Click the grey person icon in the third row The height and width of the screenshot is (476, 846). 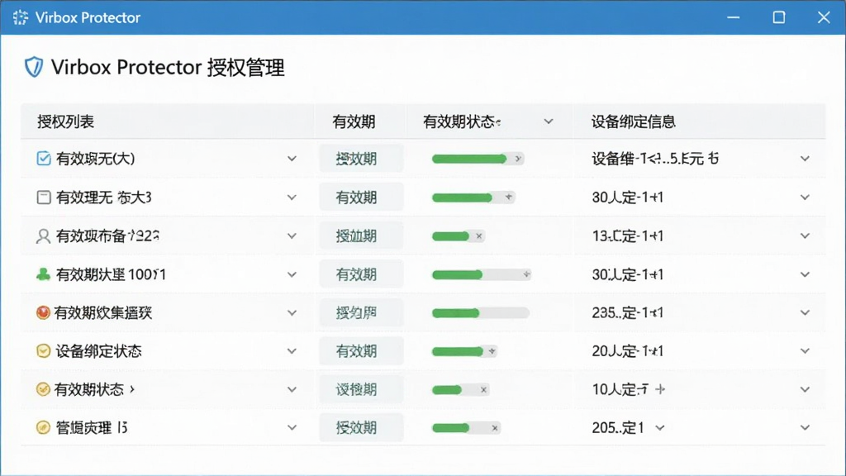[x=43, y=236]
